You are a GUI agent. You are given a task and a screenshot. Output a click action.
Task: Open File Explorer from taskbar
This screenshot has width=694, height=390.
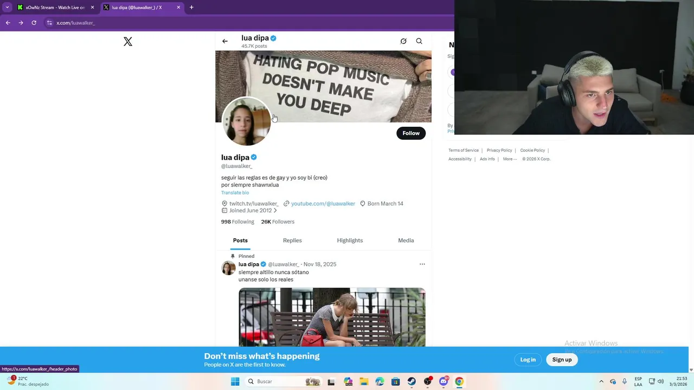pos(364,381)
